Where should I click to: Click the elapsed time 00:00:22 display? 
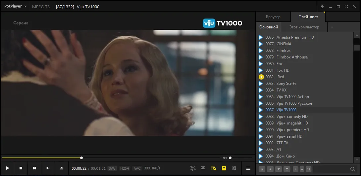79,168
